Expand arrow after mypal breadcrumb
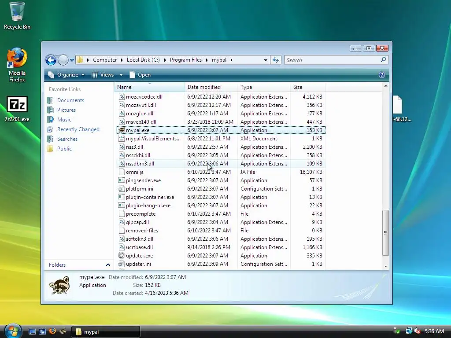Screen dimensions: 451x338 [232, 60]
